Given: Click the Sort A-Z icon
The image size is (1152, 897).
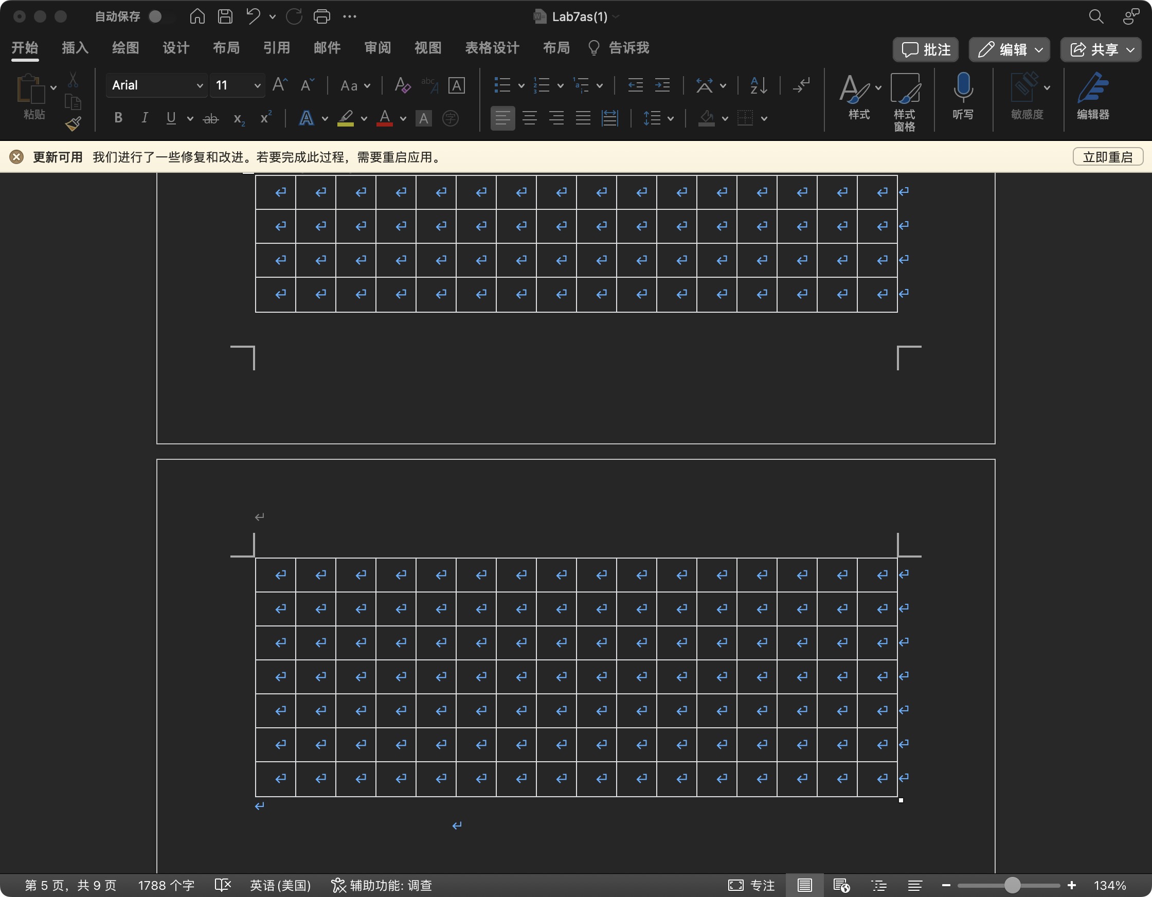Looking at the screenshot, I should click(758, 85).
